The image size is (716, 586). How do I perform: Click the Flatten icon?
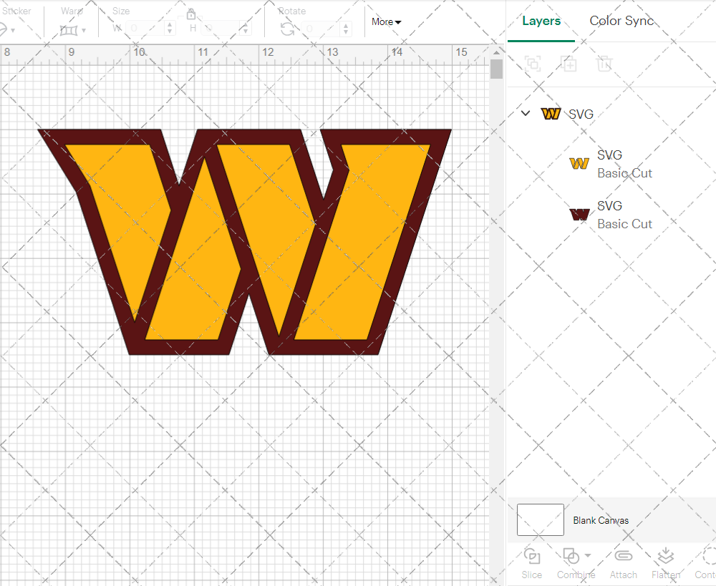click(665, 556)
